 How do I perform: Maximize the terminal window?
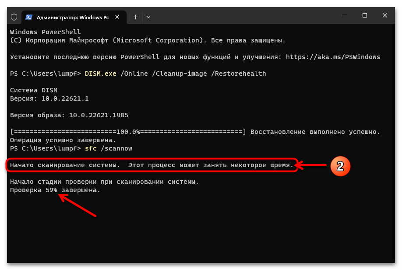click(x=365, y=15)
